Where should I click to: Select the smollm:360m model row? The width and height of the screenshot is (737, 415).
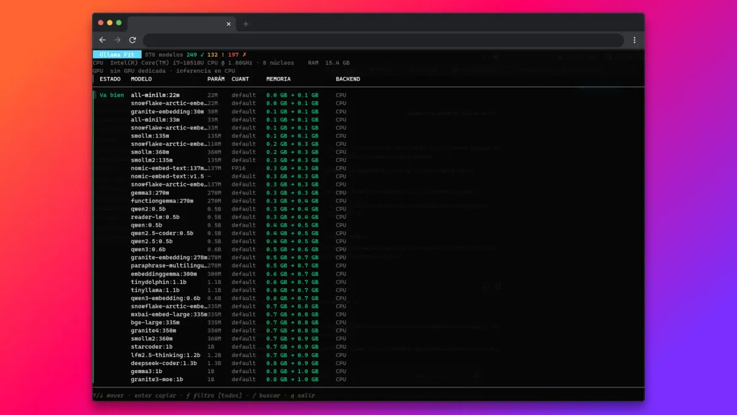[x=240, y=152]
